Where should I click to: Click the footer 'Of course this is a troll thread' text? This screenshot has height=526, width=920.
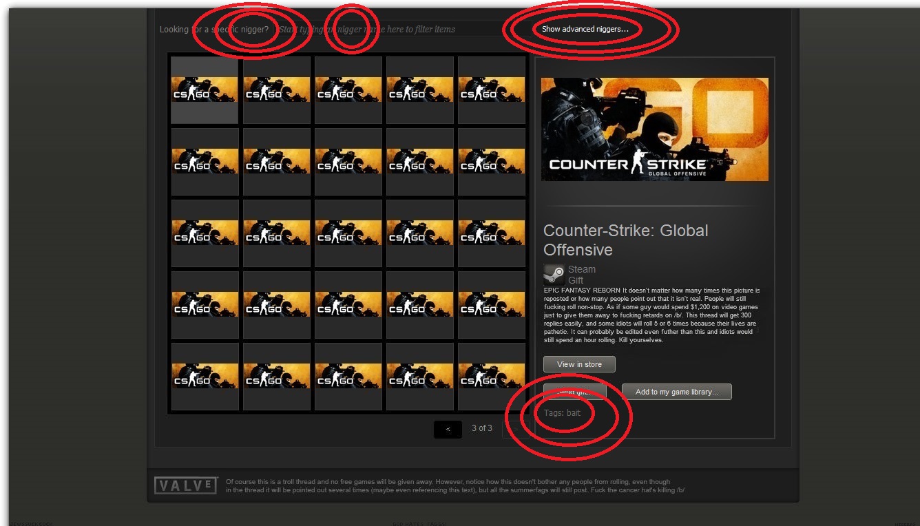pyautogui.click(x=455, y=486)
